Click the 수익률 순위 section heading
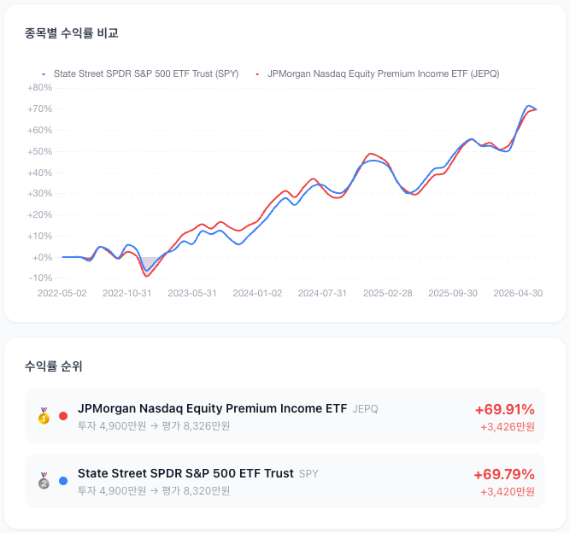Image resolution: width=570 pixels, height=533 pixels. [x=54, y=366]
